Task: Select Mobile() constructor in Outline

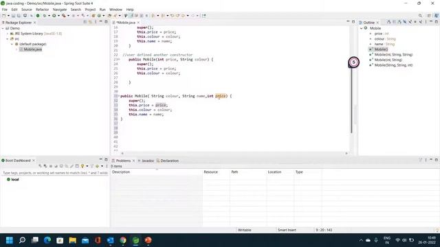Action: [x=378, y=49]
